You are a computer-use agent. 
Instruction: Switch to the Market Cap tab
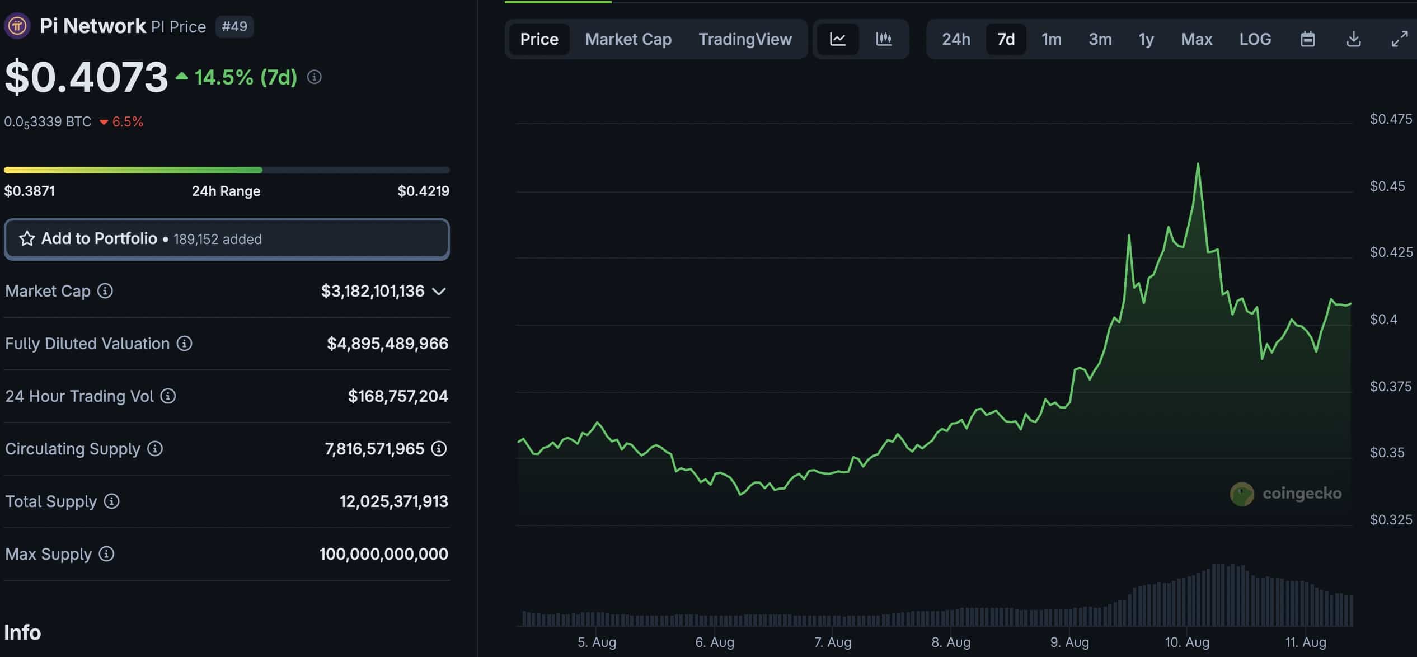click(628, 39)
